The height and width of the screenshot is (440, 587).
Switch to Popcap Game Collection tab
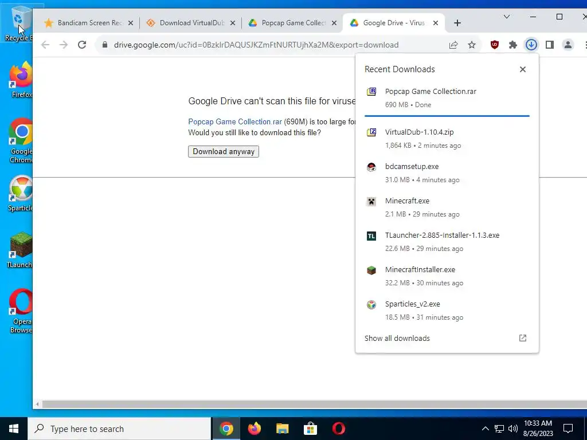[x=292, y=23]
